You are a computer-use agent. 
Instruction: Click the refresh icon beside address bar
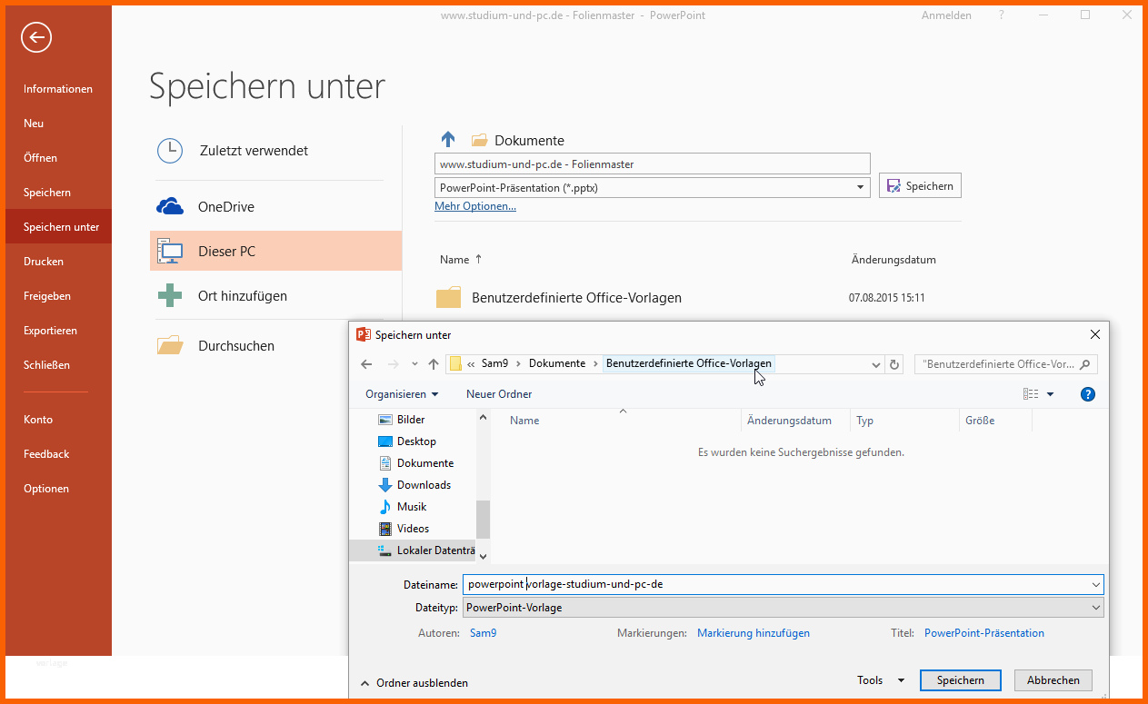pyautogui.click(x=894, y=364)
